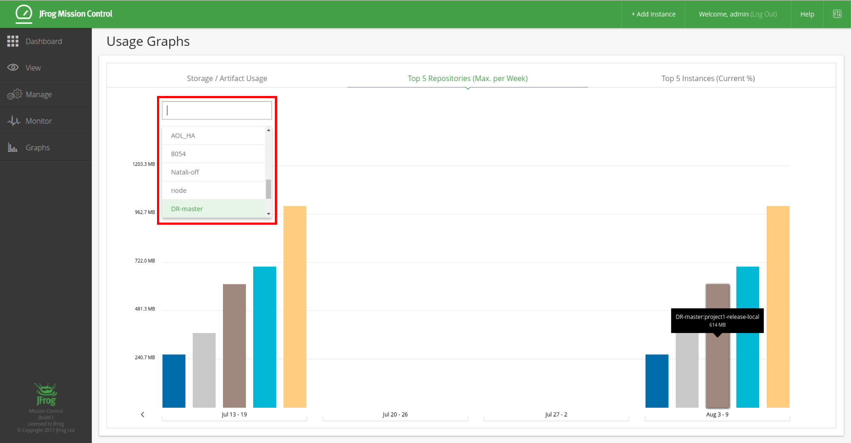Open the settings sliders icon in header

[x=837, y=14]
